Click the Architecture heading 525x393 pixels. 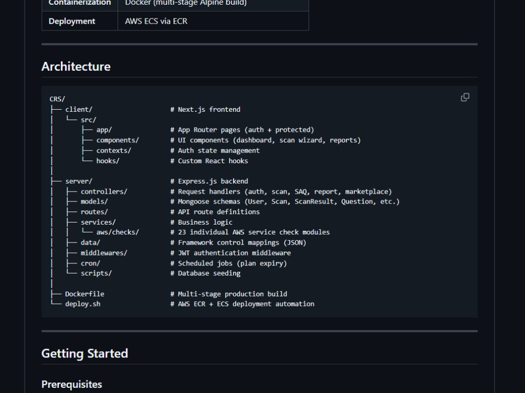click(x=76, y=67)
